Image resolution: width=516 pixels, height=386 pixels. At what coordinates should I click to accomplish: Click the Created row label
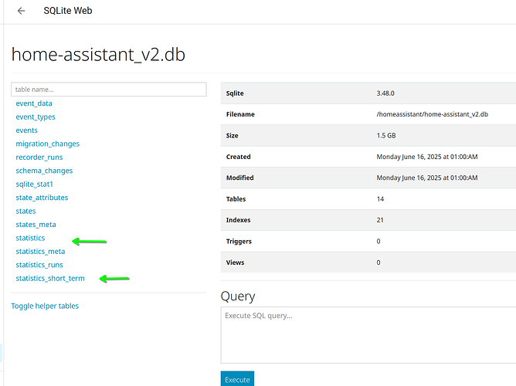[x=238, y=157]
